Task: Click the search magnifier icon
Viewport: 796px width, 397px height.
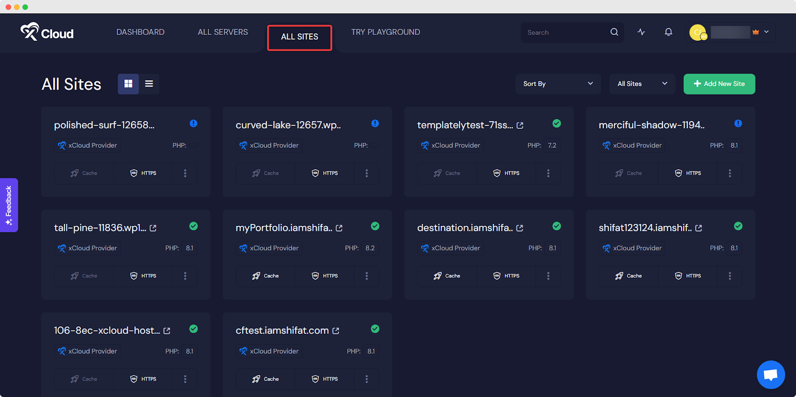Action: [614, 32]
